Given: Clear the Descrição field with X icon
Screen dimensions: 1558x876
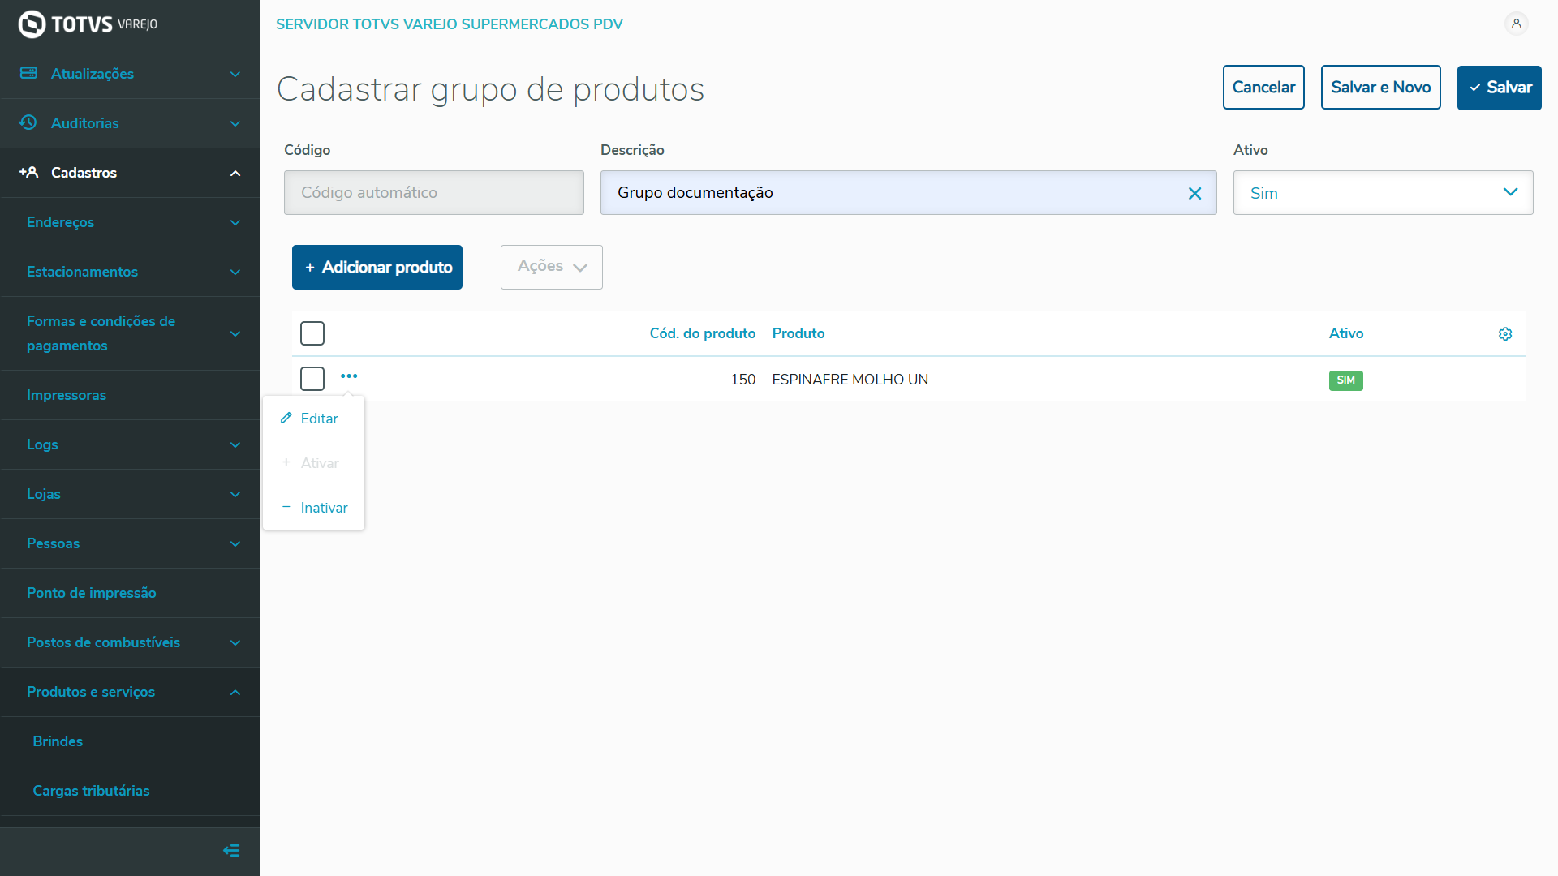Looking at the screenshot, I should click(1194, 193).
